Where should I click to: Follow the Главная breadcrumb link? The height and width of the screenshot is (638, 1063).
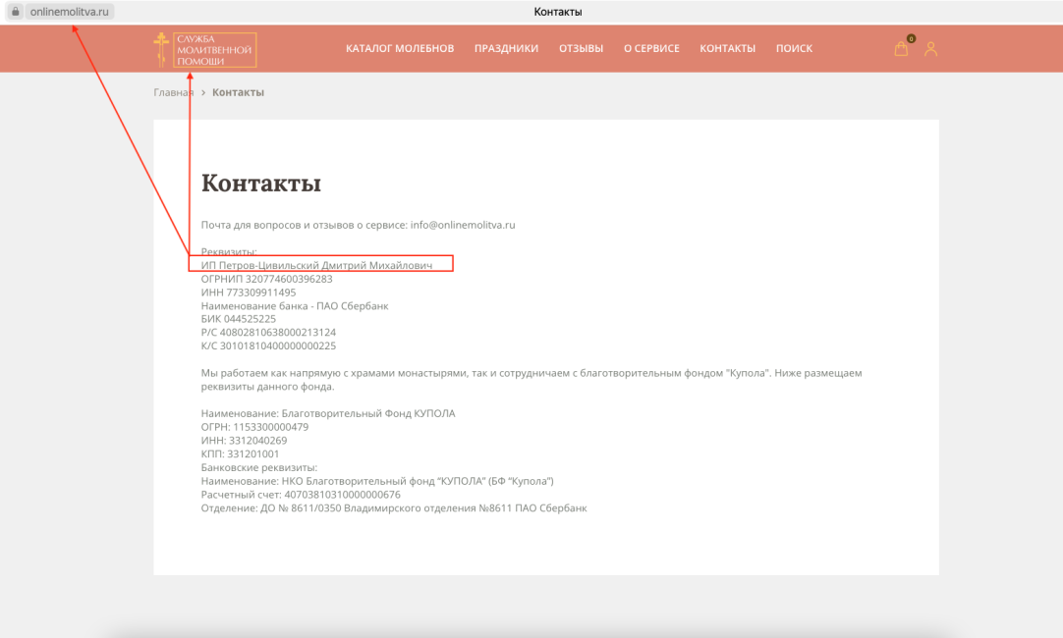pyautogui.click(x=174, y=93)
